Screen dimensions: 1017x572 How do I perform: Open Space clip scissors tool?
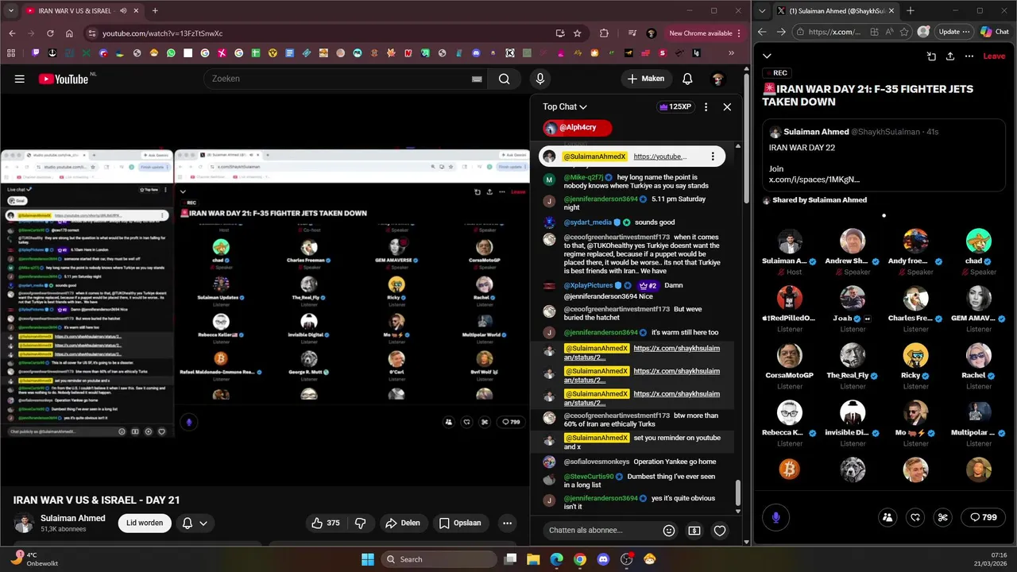[x=943, y=517]
